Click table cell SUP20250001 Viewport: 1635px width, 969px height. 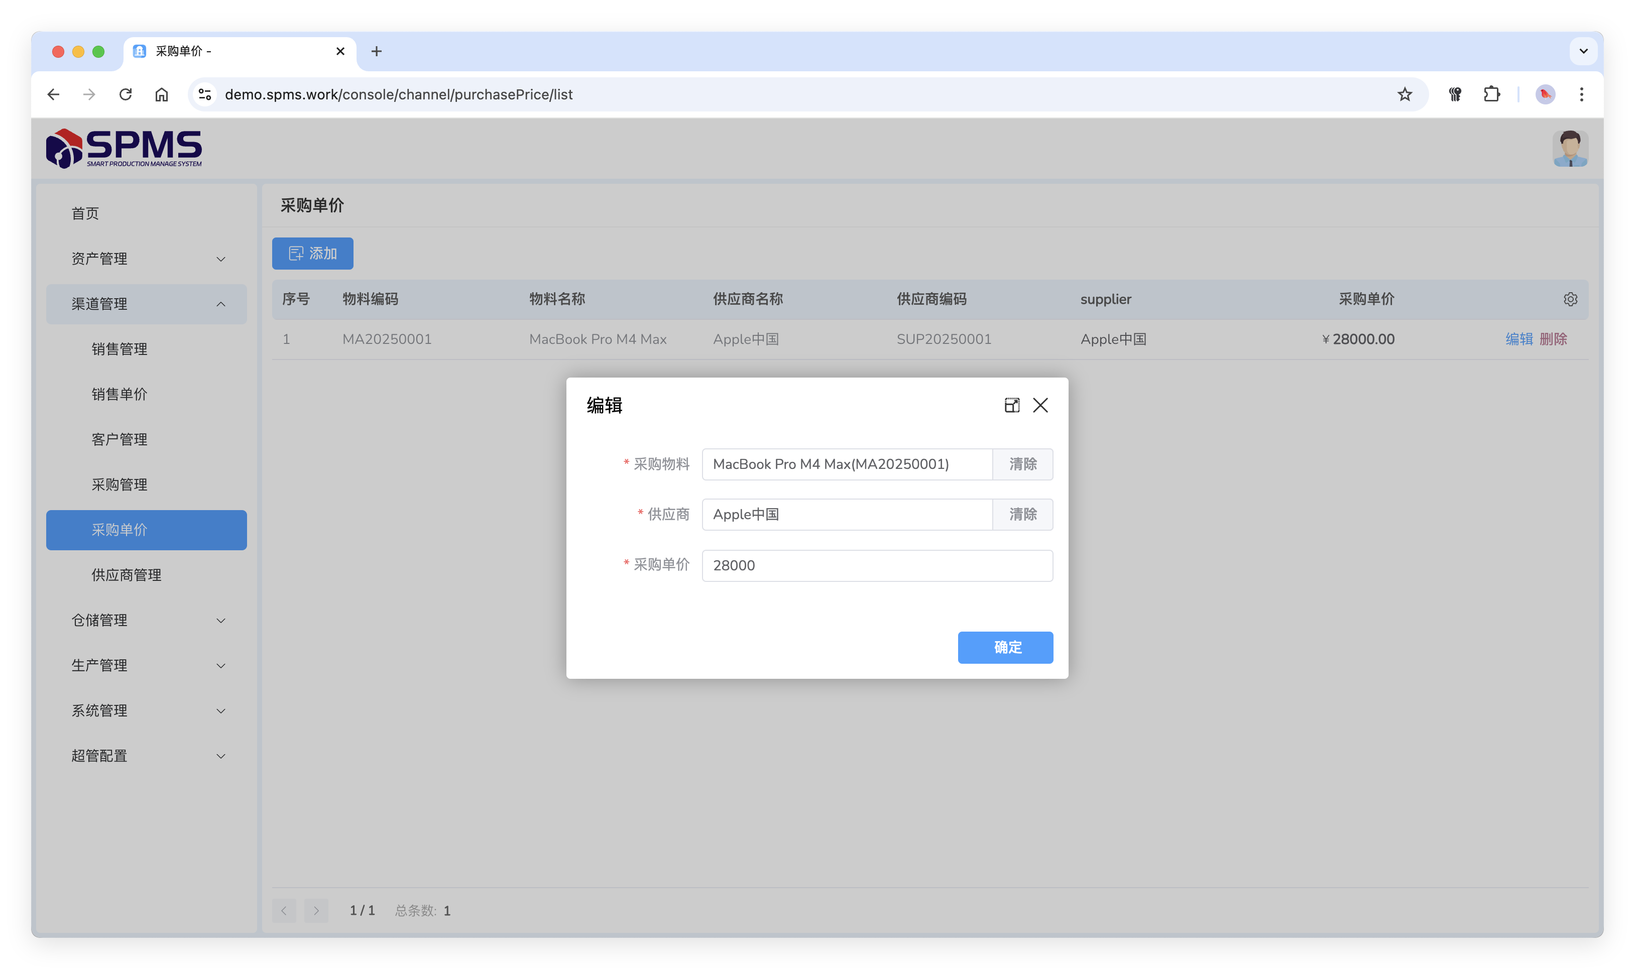tap(944, 339)
